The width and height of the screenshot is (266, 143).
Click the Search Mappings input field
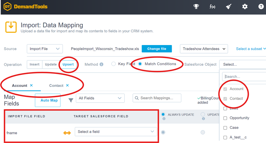(159, 98)
